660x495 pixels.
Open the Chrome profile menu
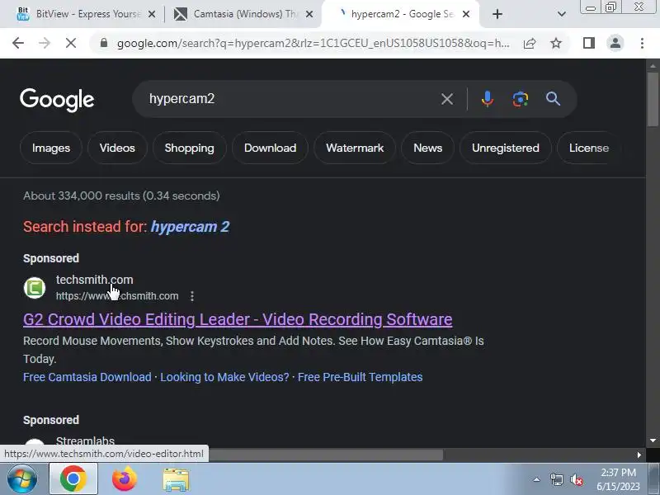coord(615,43)
